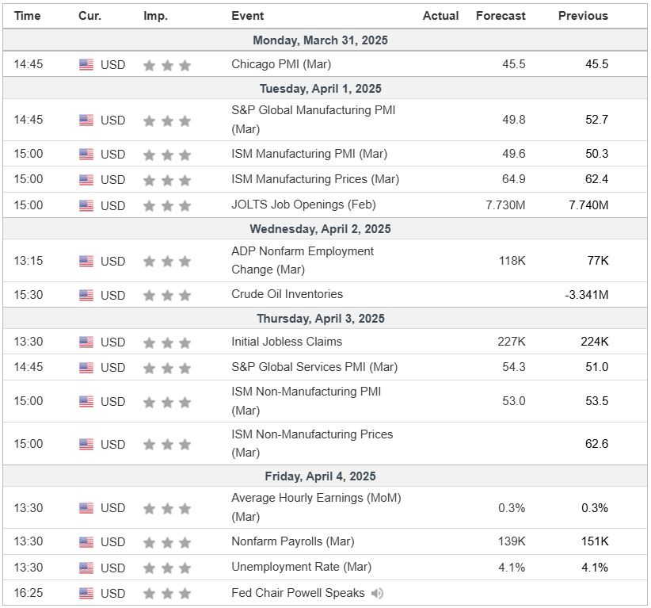651x608 pixels.
Task: Click importance stars for Nonfarm Payrolls
Action: click(167, 542)
